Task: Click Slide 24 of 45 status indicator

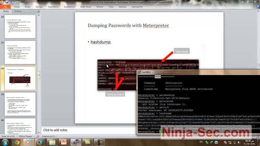Action: pos(8,136)
